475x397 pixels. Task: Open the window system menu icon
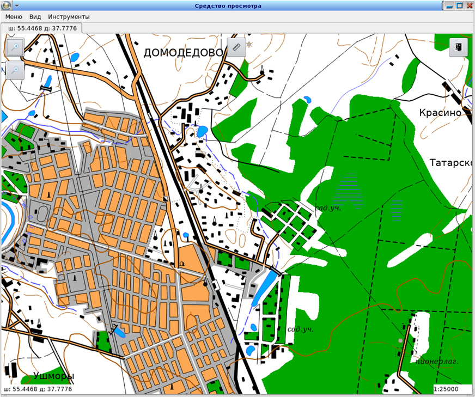pos(6,5)
